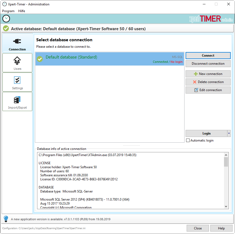Click the lightbulb update notification icon

point(6,219)
